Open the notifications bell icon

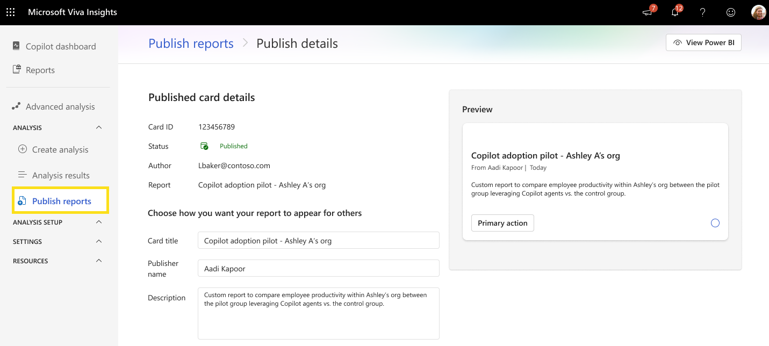[675, 12]
